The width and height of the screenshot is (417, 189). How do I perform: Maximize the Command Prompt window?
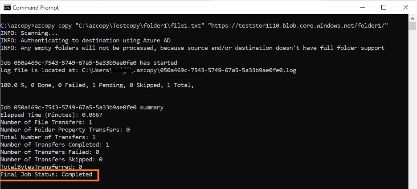pyautogui.click(x=384, y=8)
